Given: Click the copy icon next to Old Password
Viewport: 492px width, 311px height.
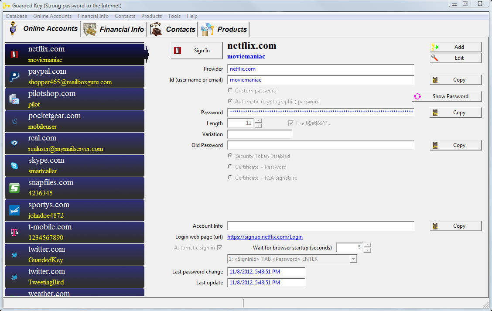Looking at the screenshot, I should click(x=435, y=145).
